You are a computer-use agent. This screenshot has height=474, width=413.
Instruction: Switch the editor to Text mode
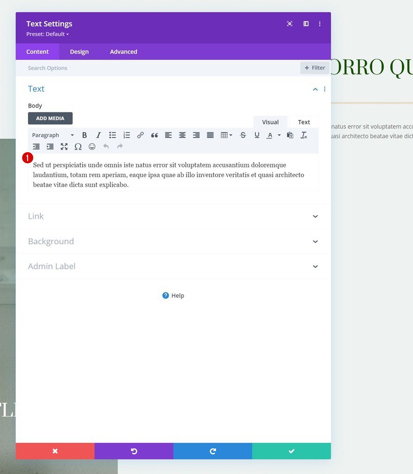coord(304,122)
